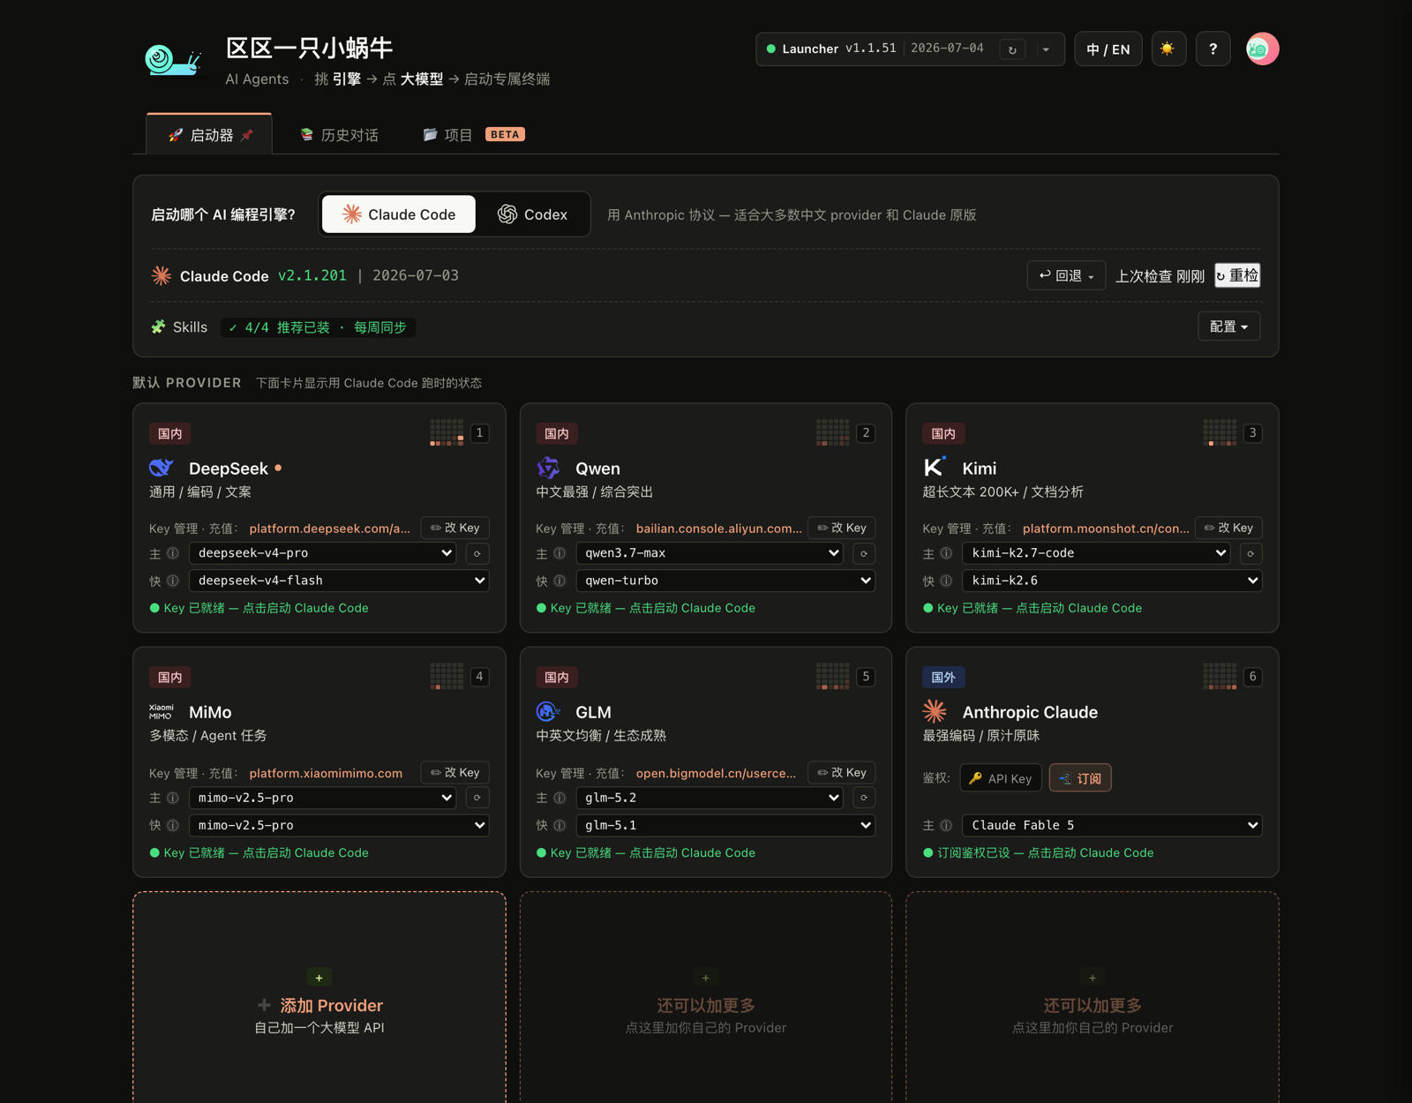
Task: Refresh Qwen model list icon
Action: coord(864,553)
